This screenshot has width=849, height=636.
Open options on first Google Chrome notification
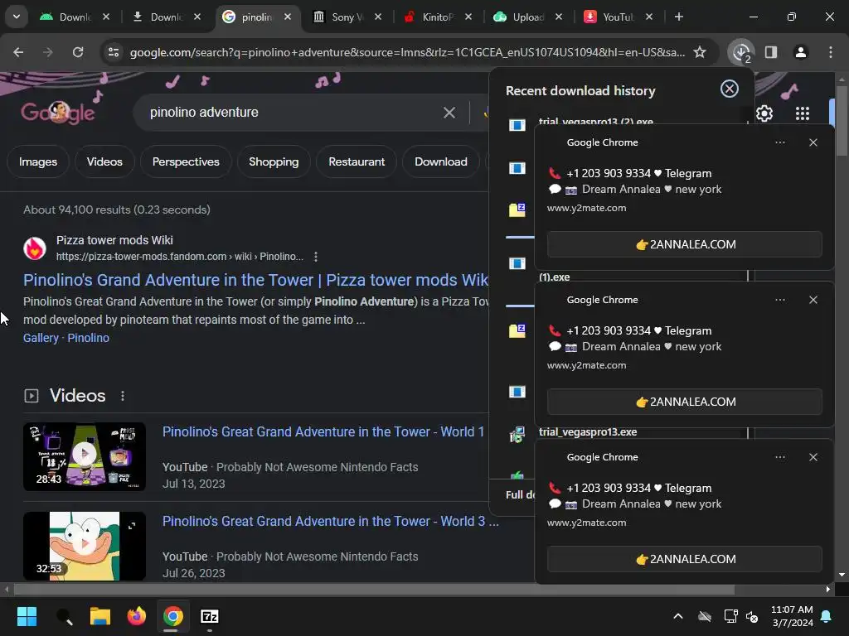point(779,142)
